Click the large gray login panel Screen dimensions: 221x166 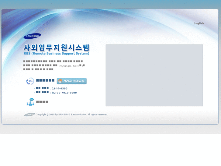pyautogui.click(x=154, y=76)
